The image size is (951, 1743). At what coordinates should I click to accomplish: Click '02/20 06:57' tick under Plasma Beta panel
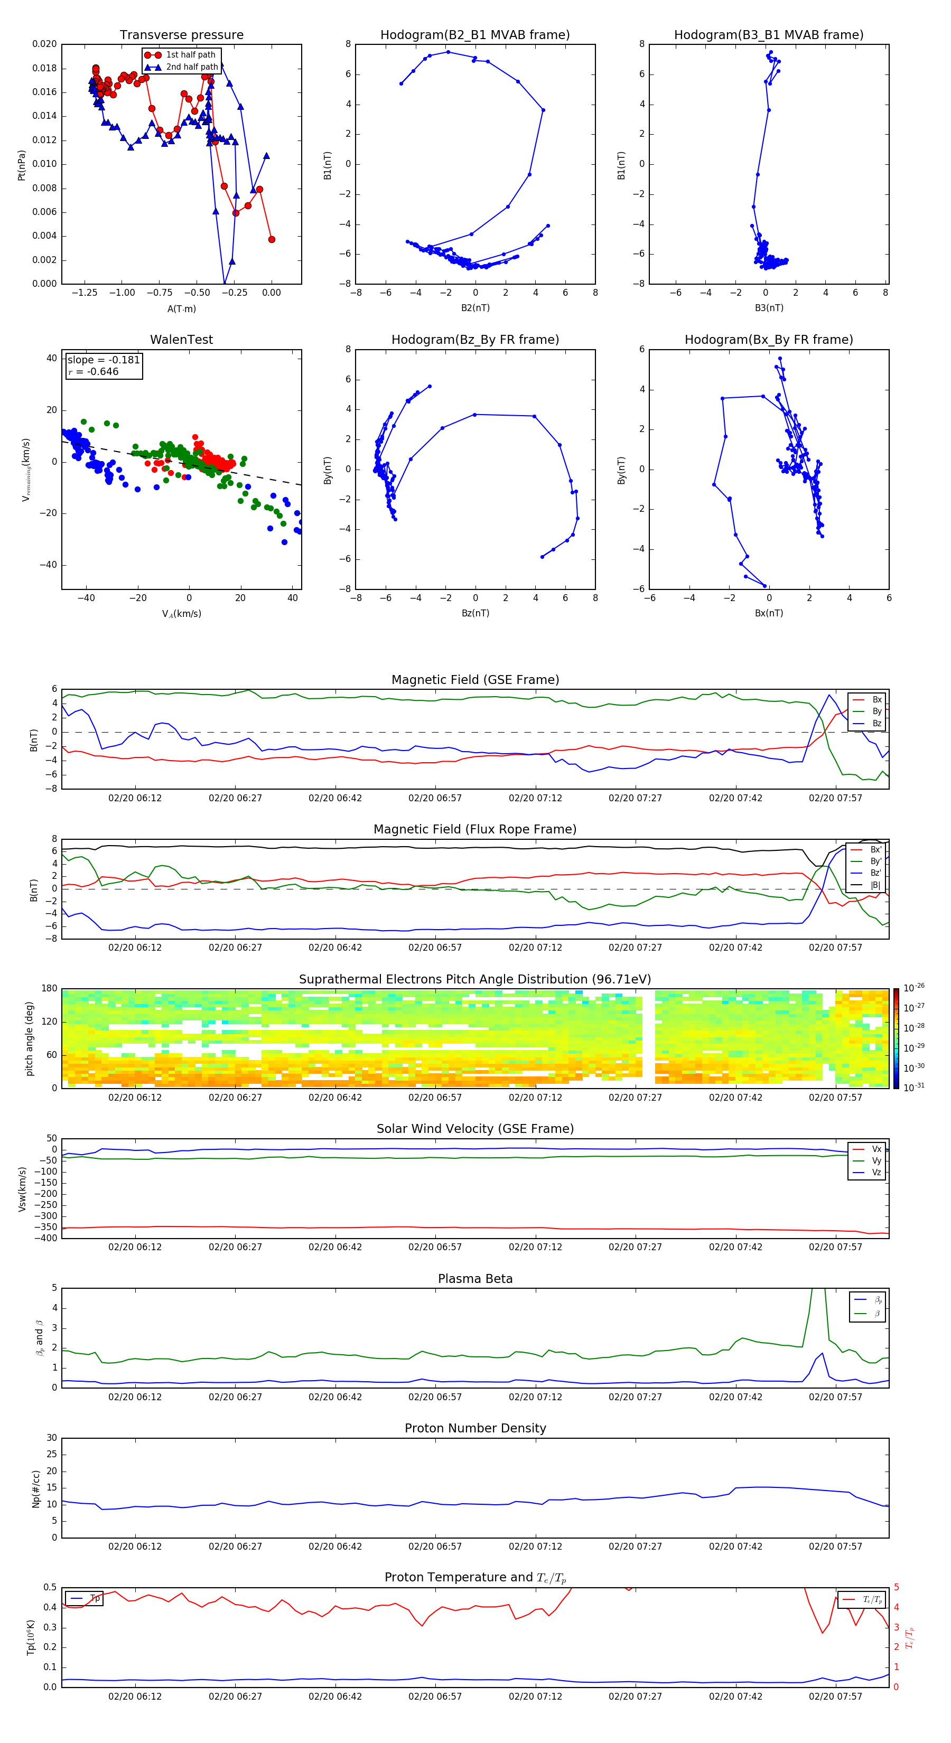tap(435, 1397)
